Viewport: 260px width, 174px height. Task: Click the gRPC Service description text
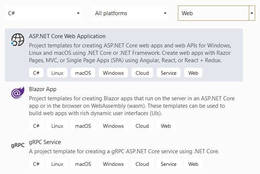124,151
